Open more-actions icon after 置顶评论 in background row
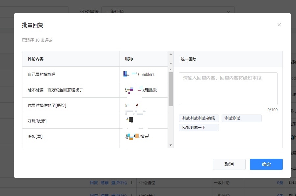Screen dimensions: 296x196 132,183
